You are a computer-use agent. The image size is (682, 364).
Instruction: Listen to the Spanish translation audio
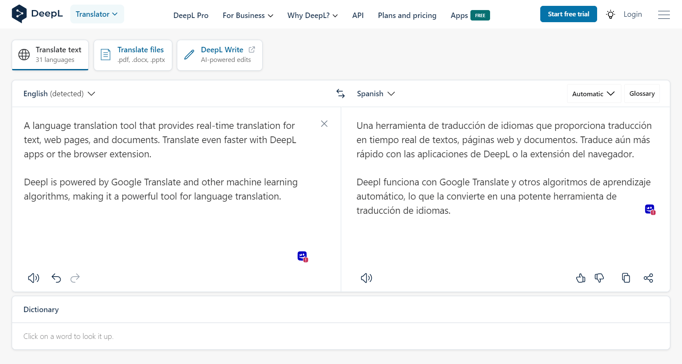coord(366,278)
